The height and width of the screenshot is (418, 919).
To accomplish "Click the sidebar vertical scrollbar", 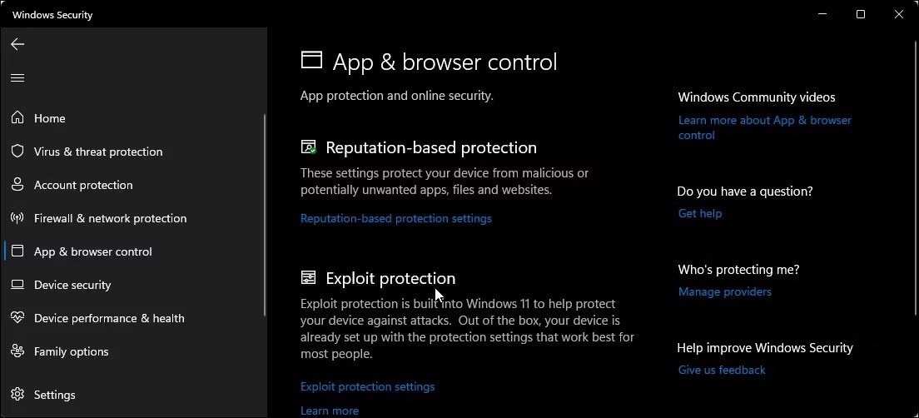I will pyautogui.click(x=265, y=214).
